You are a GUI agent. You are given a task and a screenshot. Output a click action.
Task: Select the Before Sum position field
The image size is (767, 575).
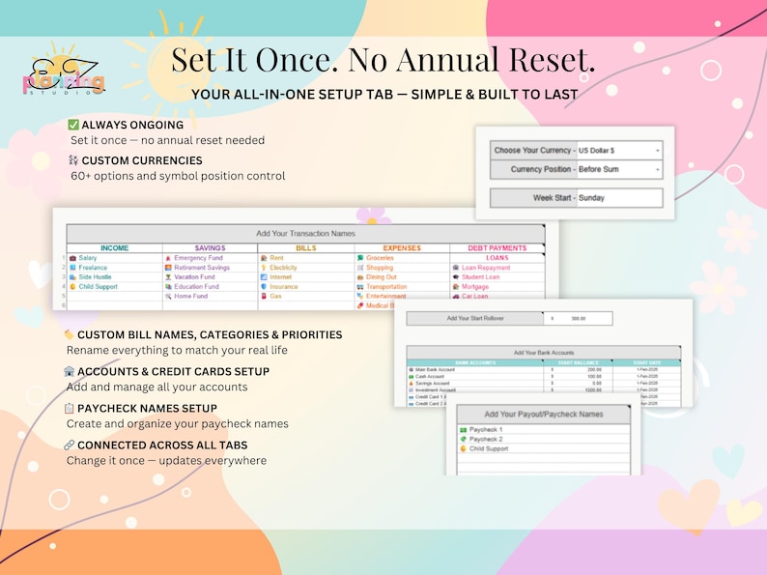(619, 169)
